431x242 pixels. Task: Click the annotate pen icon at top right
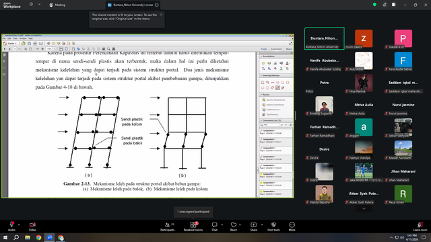pos(385,5)
